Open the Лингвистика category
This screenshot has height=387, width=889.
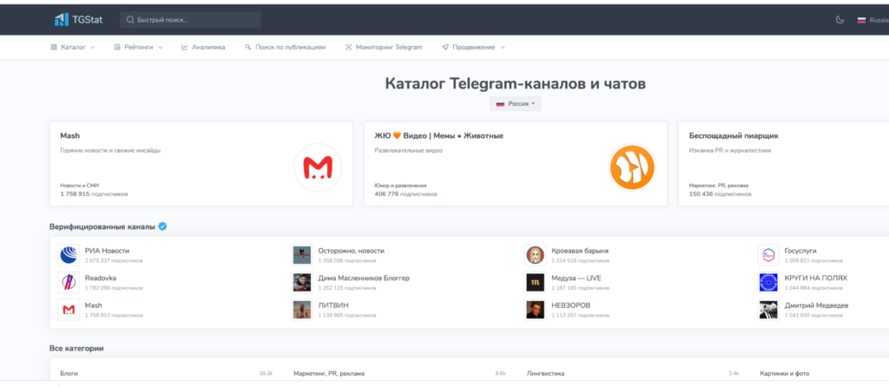coord(545,373)
